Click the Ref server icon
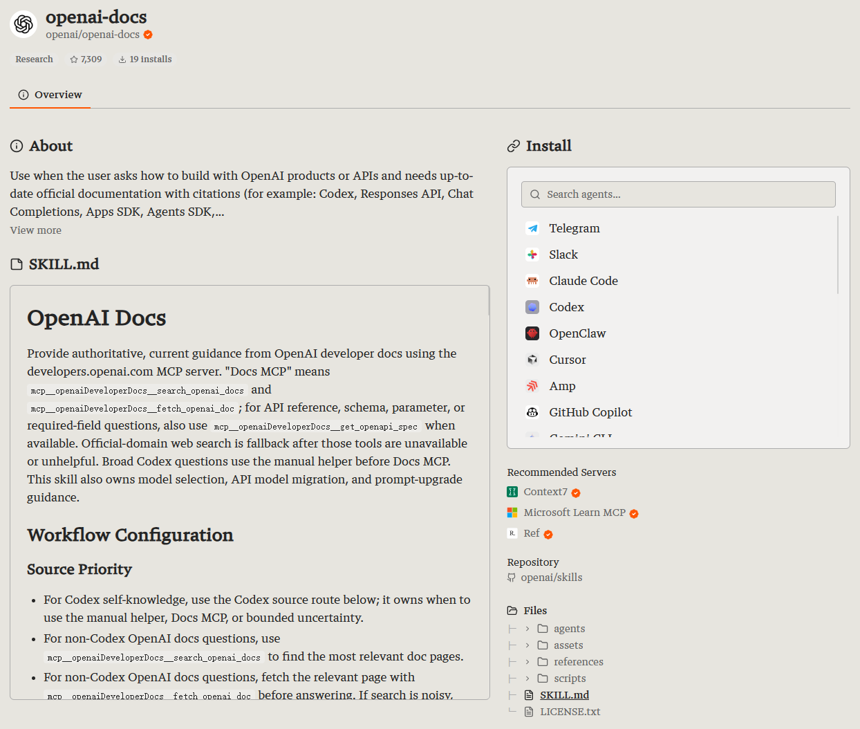860x729 pixels. 512,533
